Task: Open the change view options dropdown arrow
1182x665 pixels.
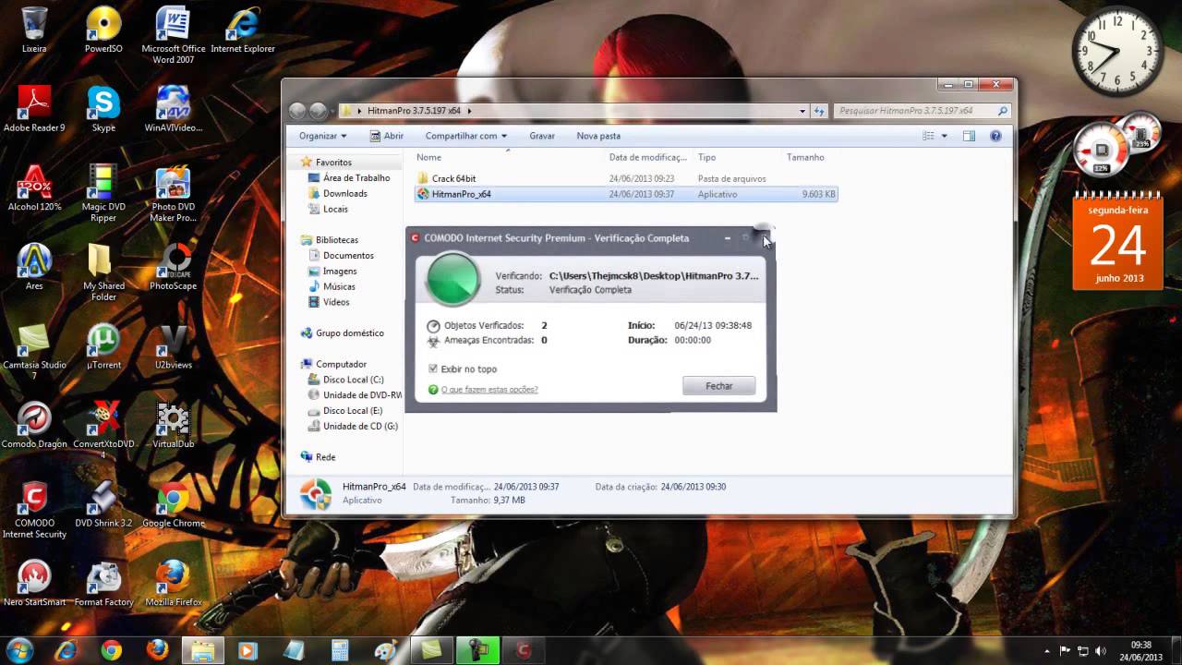Action: tap(944, 136)
